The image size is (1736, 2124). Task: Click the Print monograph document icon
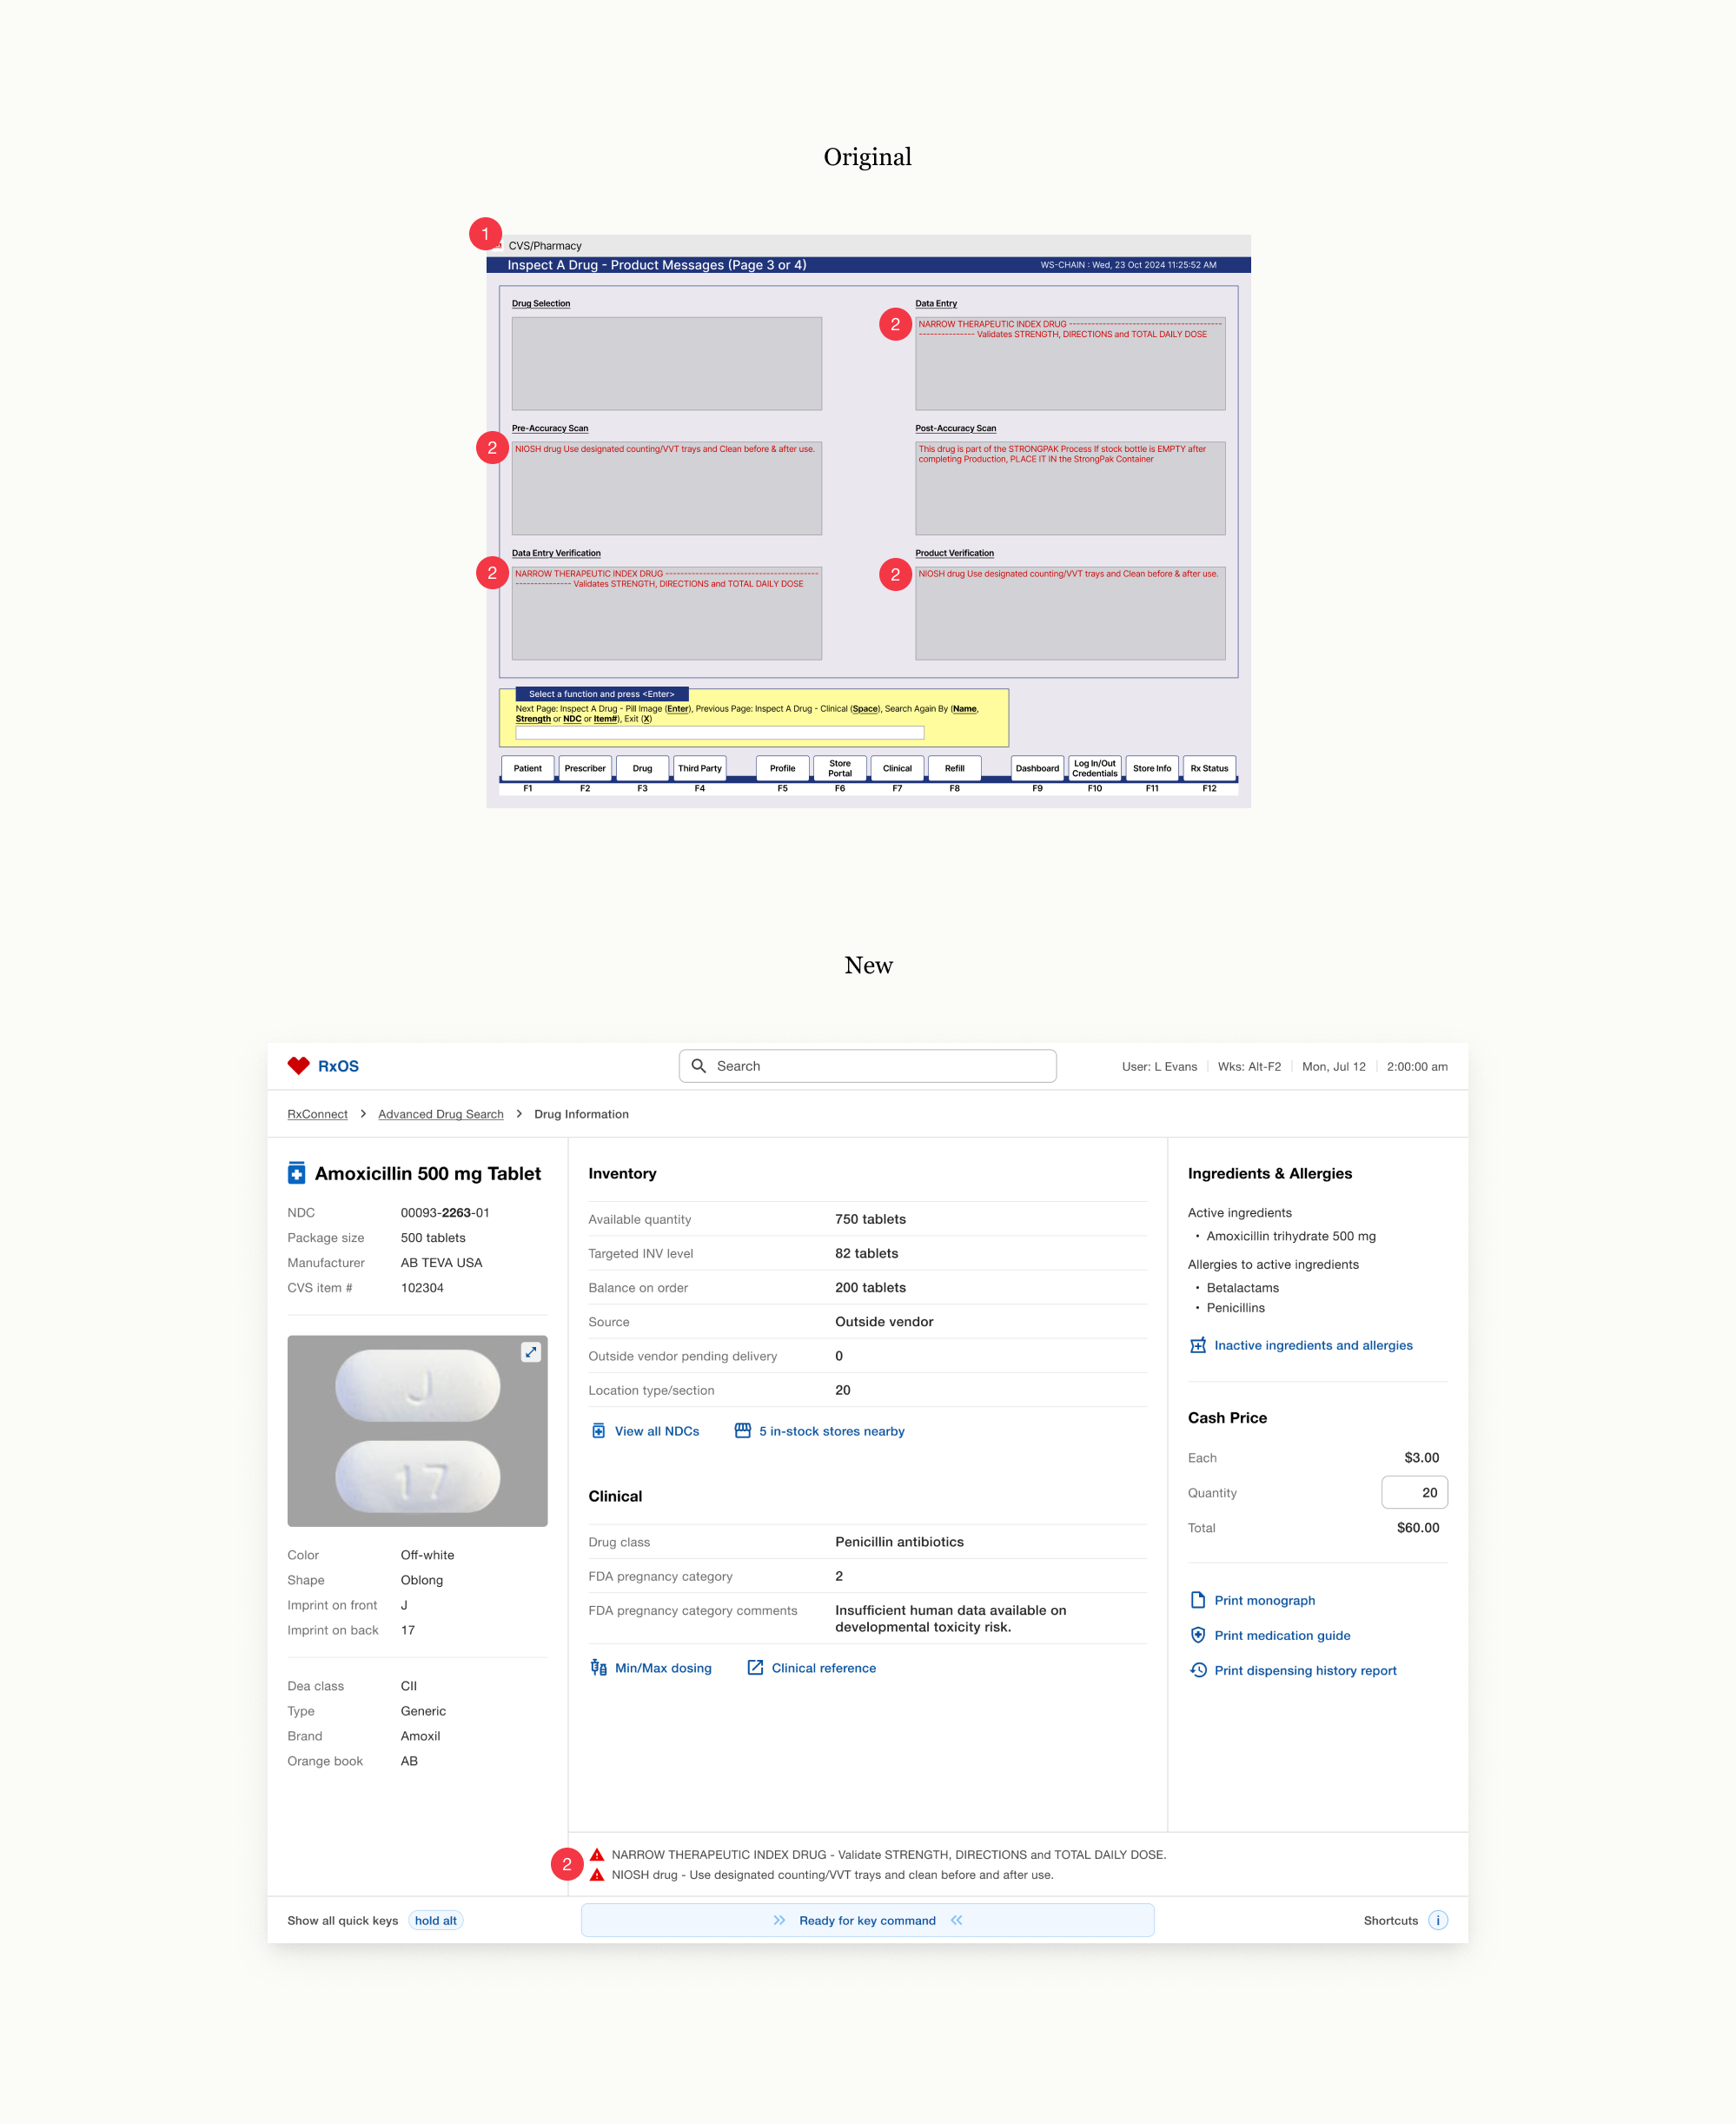click(x=1198, y=1600)
